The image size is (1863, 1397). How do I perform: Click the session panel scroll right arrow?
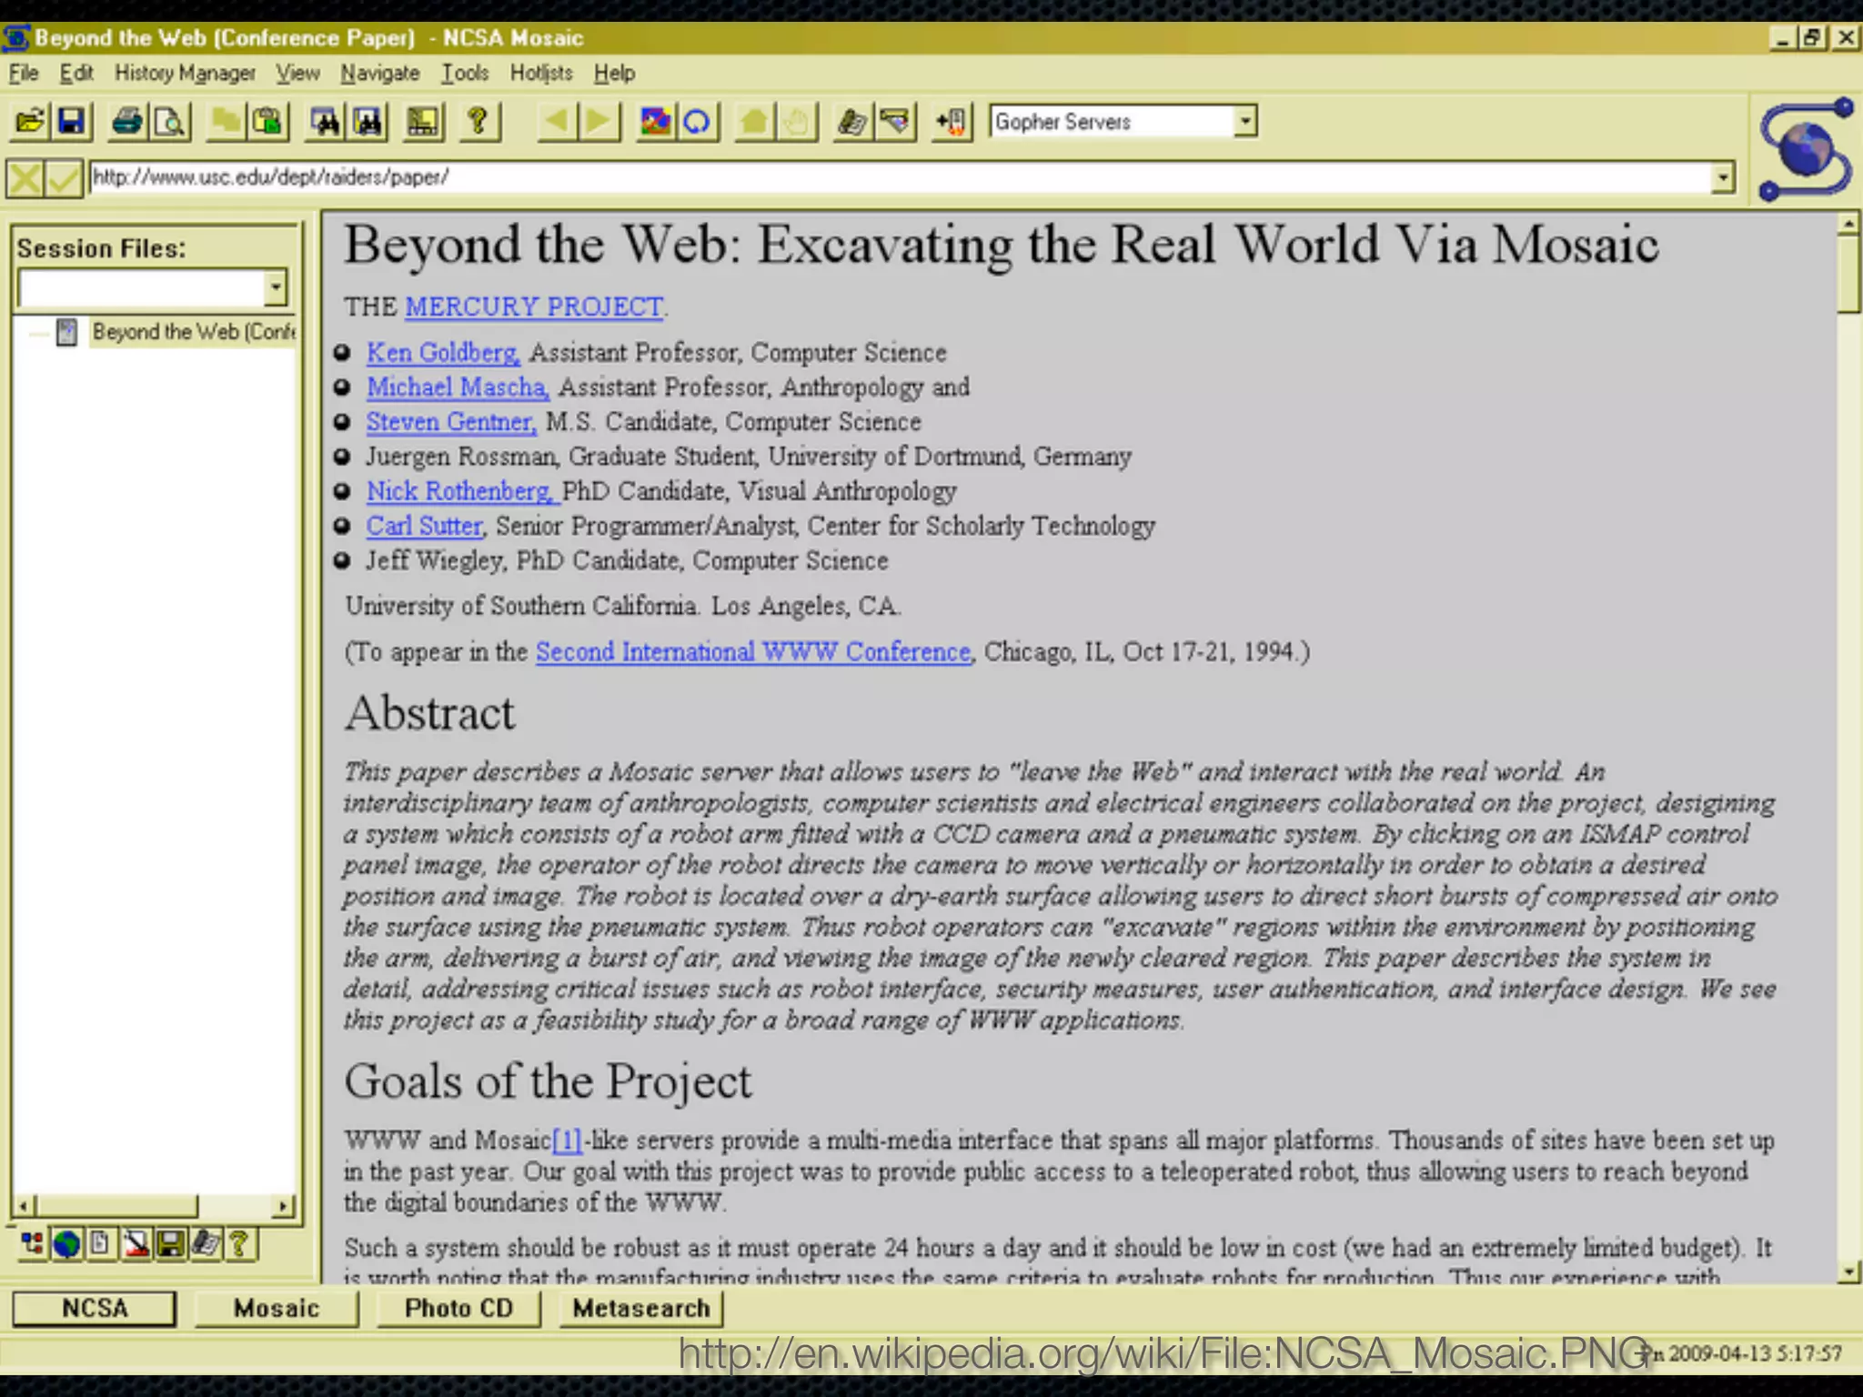tap(283, 1206)
